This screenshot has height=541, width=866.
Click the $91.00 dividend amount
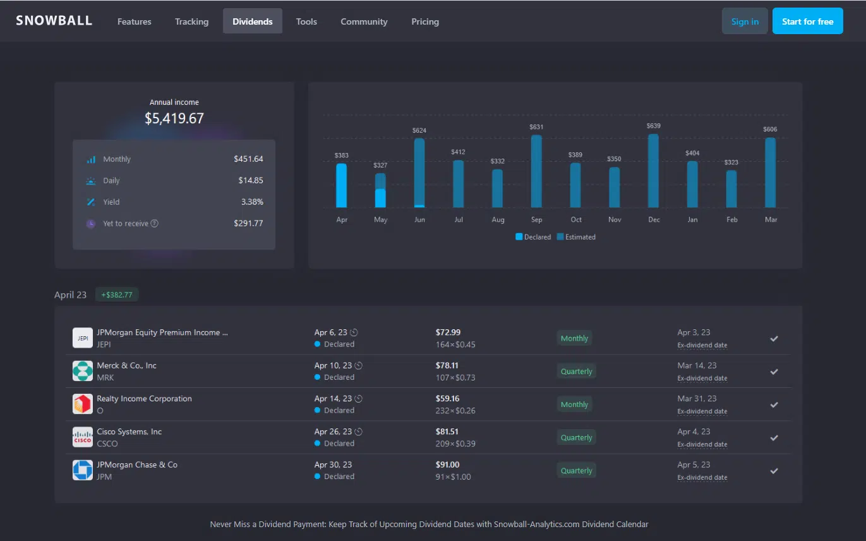[448, 465]
